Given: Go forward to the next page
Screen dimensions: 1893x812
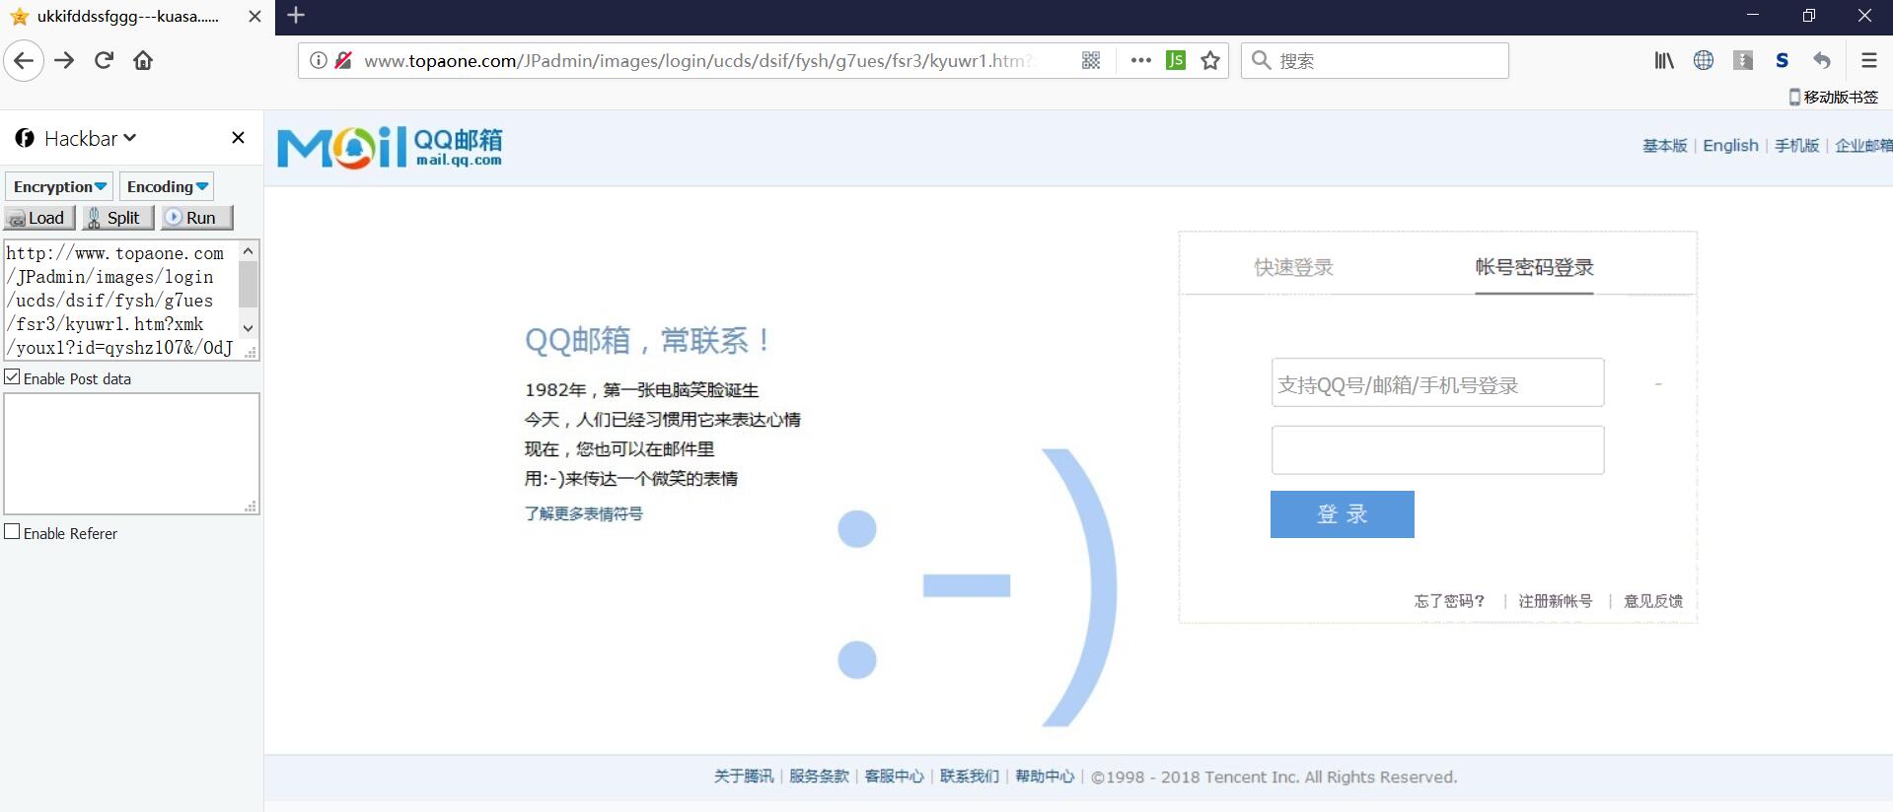Looking at the screenshot, I should click(65, 61).
